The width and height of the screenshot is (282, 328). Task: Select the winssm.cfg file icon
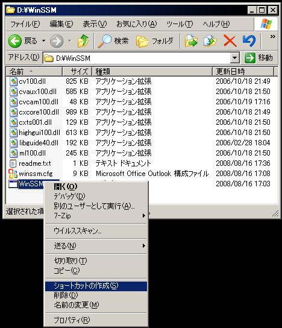coord(13,174)
